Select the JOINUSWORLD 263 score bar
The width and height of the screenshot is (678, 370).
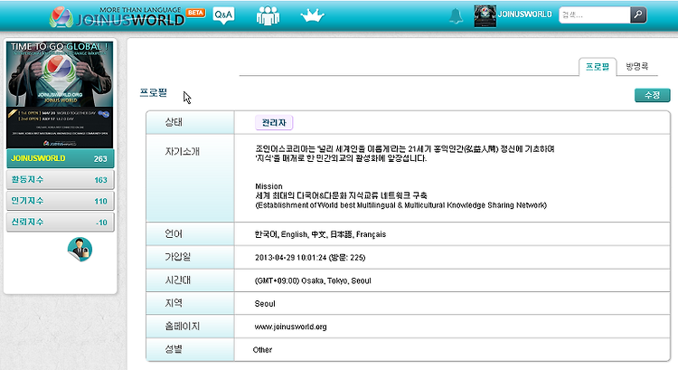tap(60, 158)
